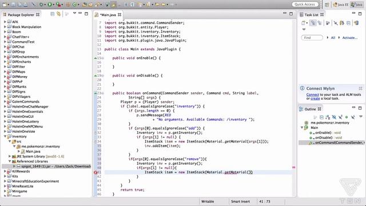366x206 pixels.
Task: Click the green Run button in toolbar
Action: click(x=50, y=5)
